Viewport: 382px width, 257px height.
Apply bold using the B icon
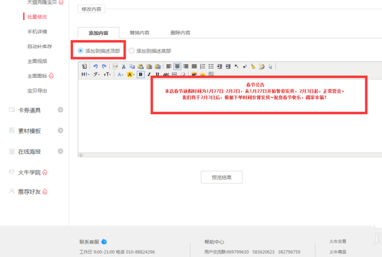[x=141, y=74]
